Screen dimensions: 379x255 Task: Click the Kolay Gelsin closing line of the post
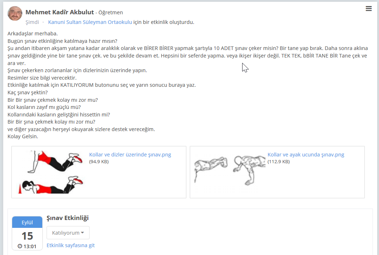(x=23, y=136)
